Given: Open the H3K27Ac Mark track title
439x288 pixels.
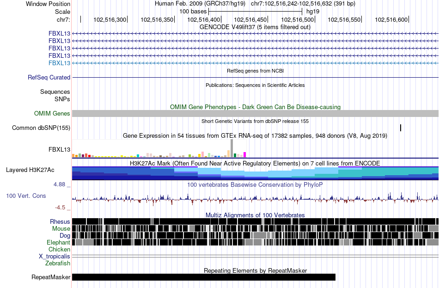Looking at the screenshot, I should tap(255, 163).
